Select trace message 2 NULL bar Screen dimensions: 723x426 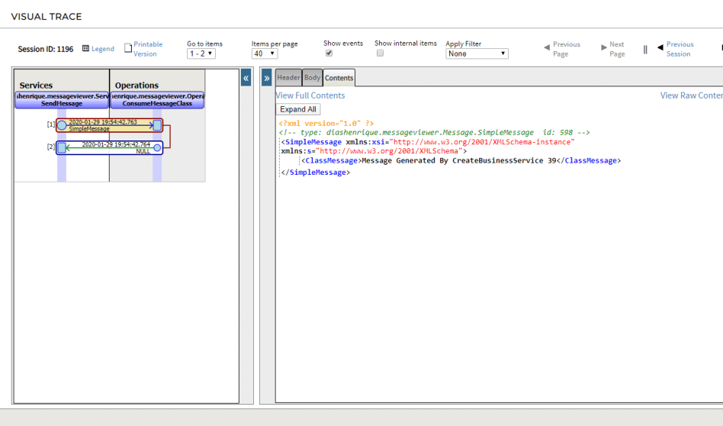point(109,147)
